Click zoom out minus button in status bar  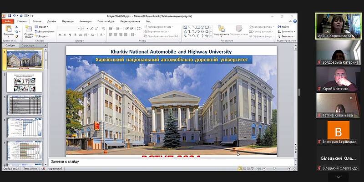tap(264, 168)
